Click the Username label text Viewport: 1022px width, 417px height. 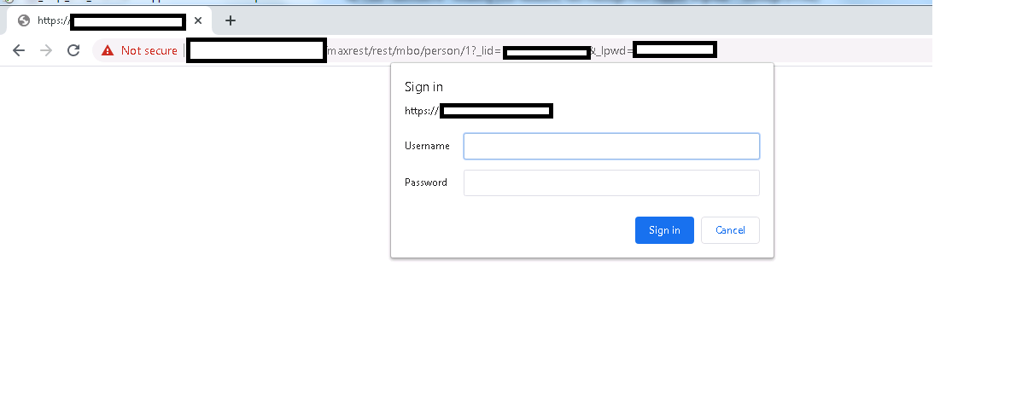[x=427, y=147]
